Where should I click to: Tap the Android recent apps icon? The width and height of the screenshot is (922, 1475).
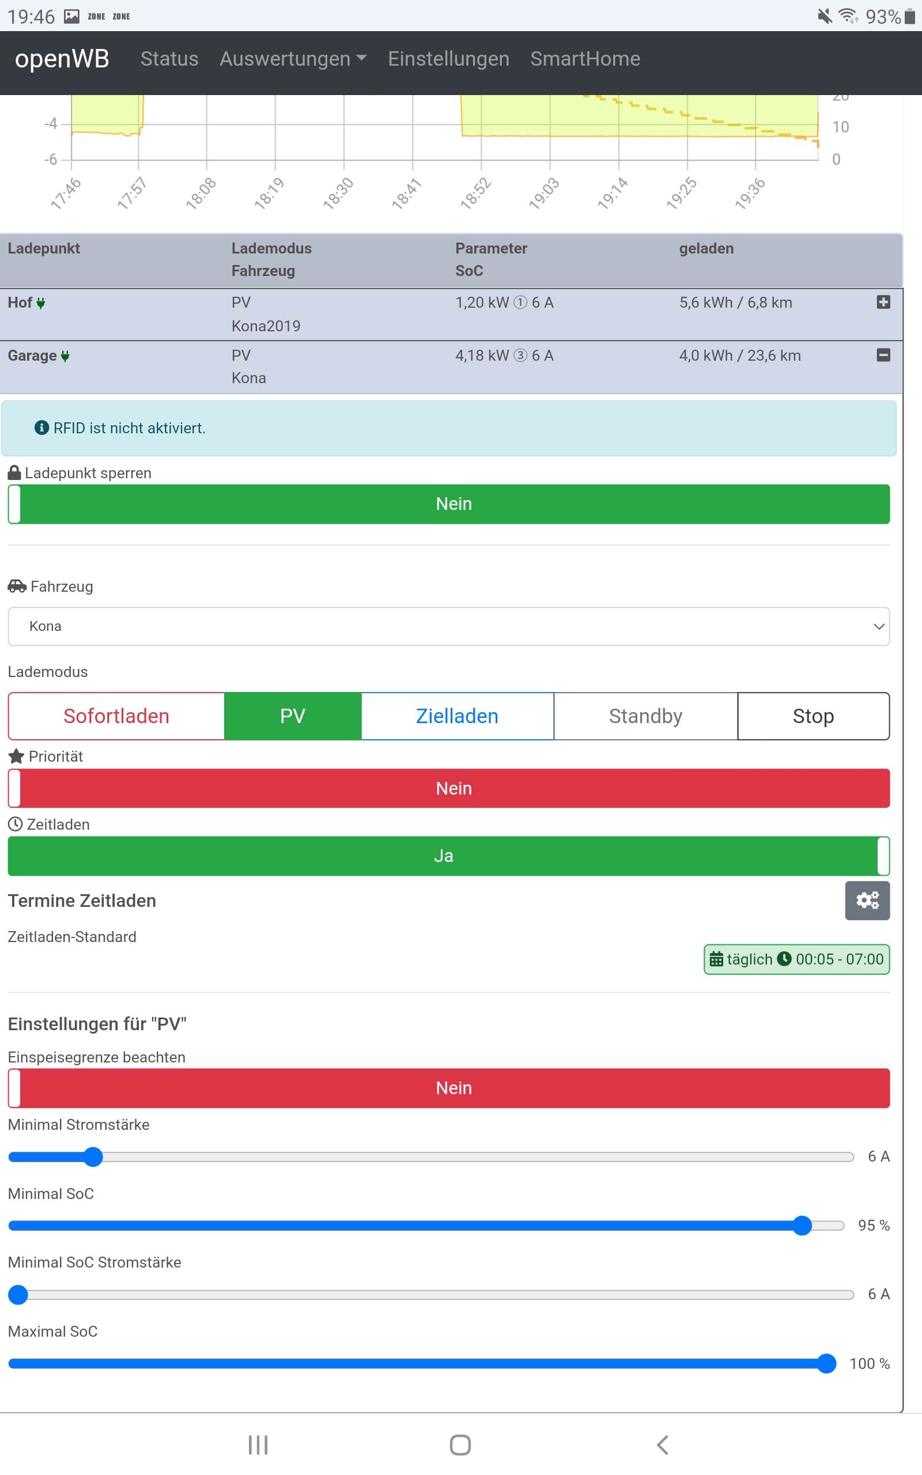coord(258,1444)
